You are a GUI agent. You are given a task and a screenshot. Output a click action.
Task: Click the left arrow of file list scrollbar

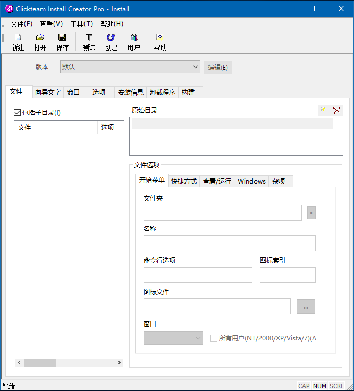point(19,363)
